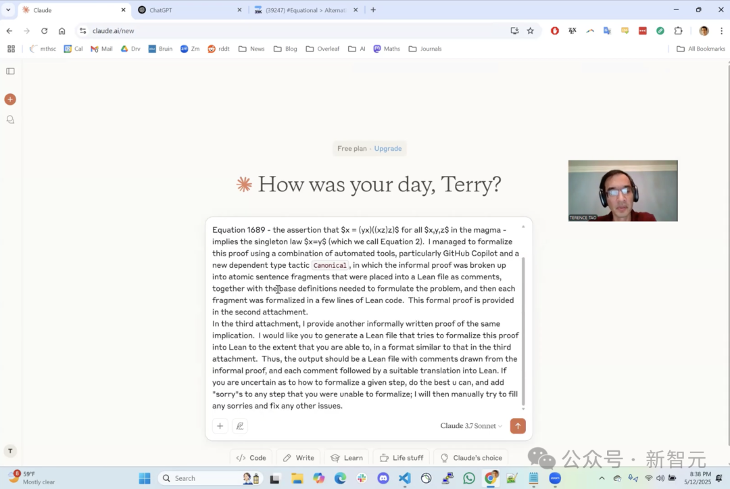Attach a file with the plus button

(x=220, y=425)
